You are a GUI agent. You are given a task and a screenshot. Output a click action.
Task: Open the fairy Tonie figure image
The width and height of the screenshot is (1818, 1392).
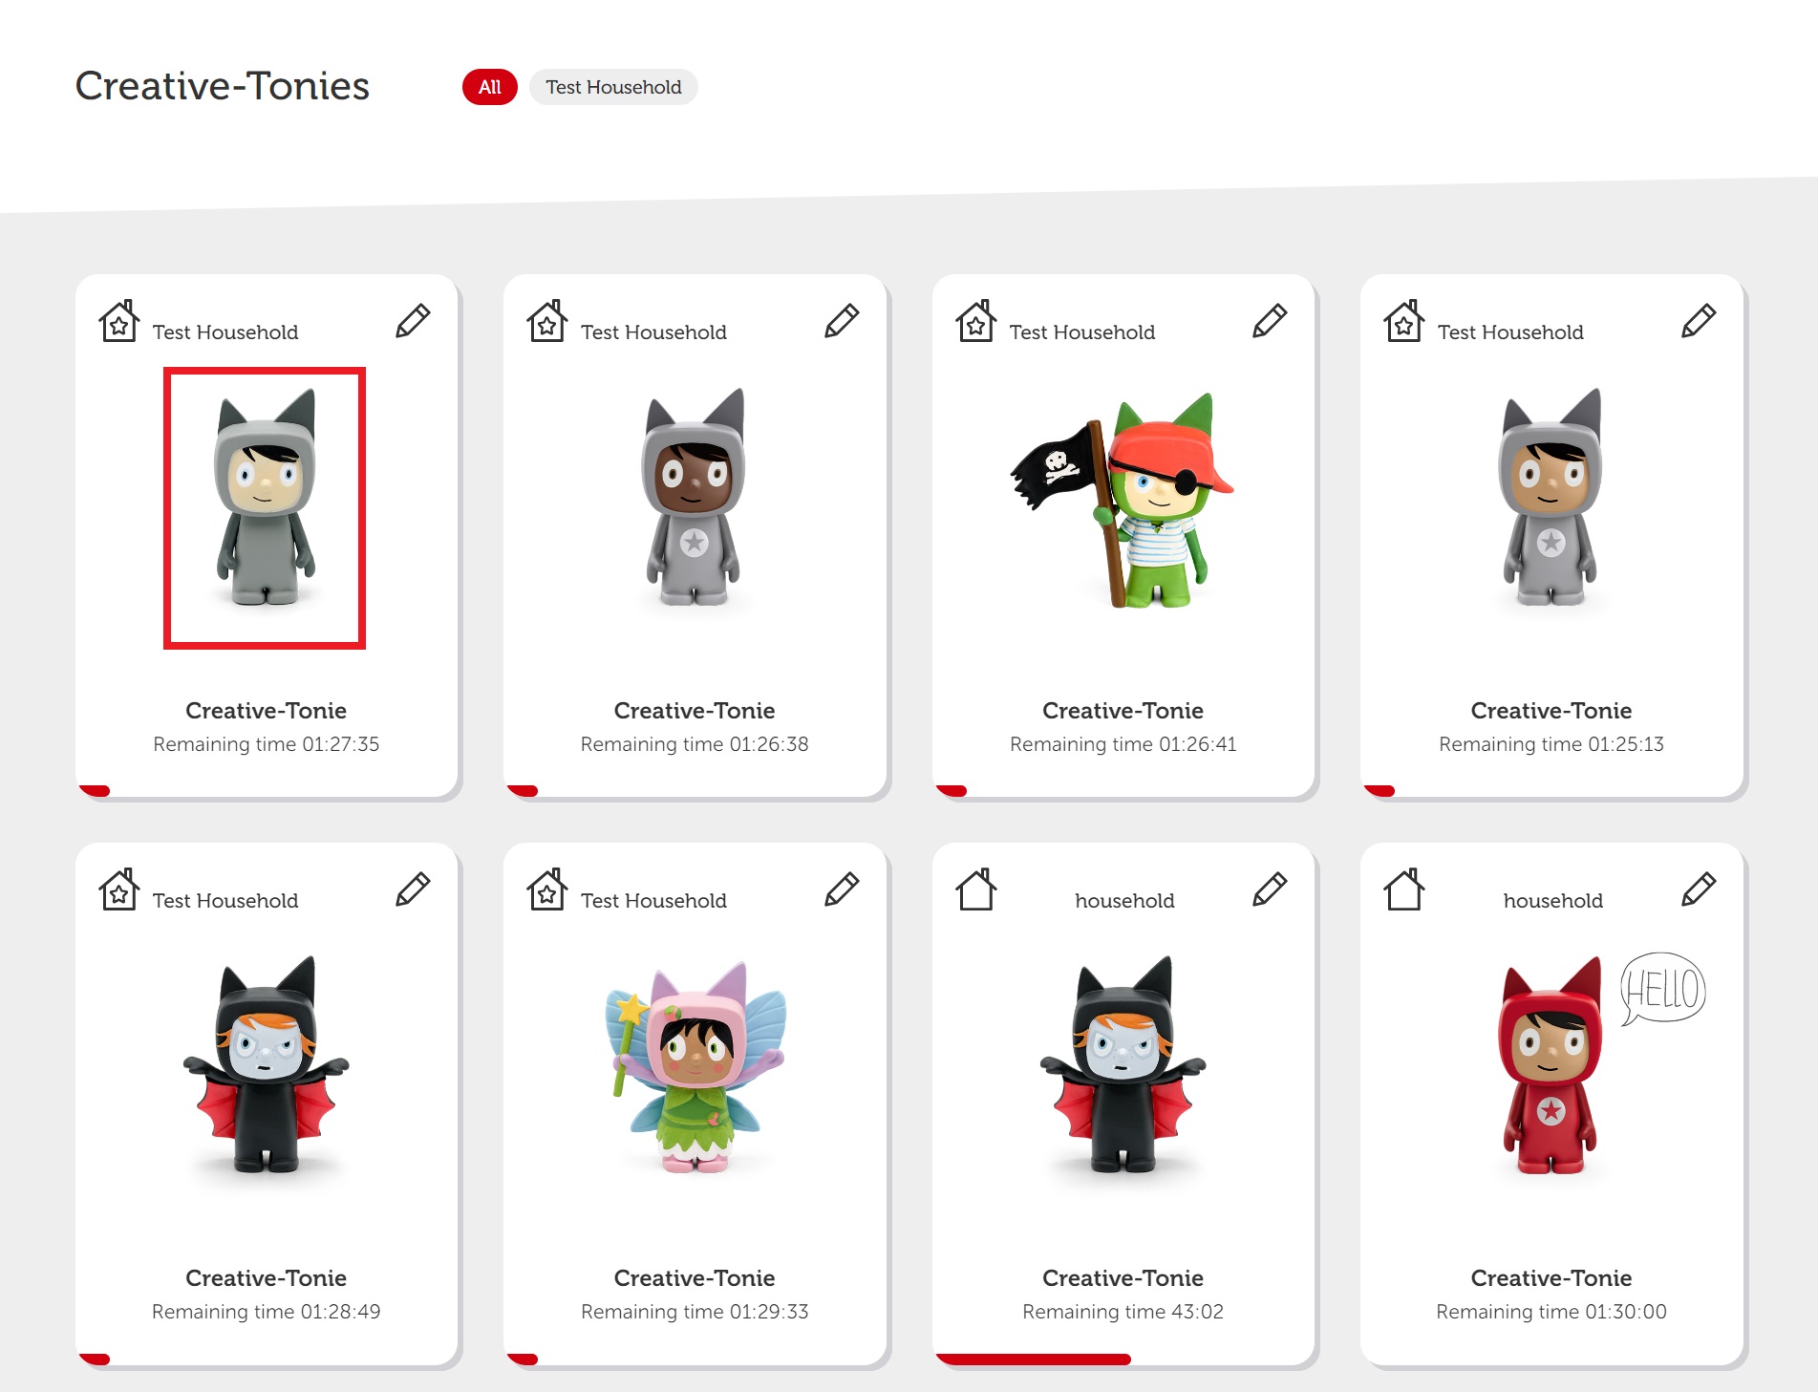pos(695,1067)
